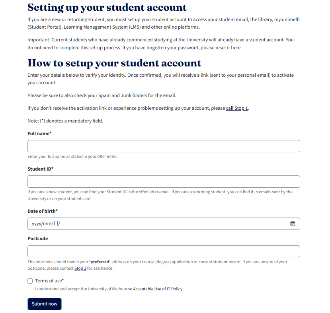
Task: Tick the Terms of use checkbox
Action: point(30,281)
